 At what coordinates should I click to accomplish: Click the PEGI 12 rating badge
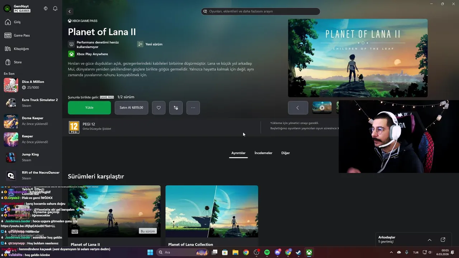click(74, 127)
